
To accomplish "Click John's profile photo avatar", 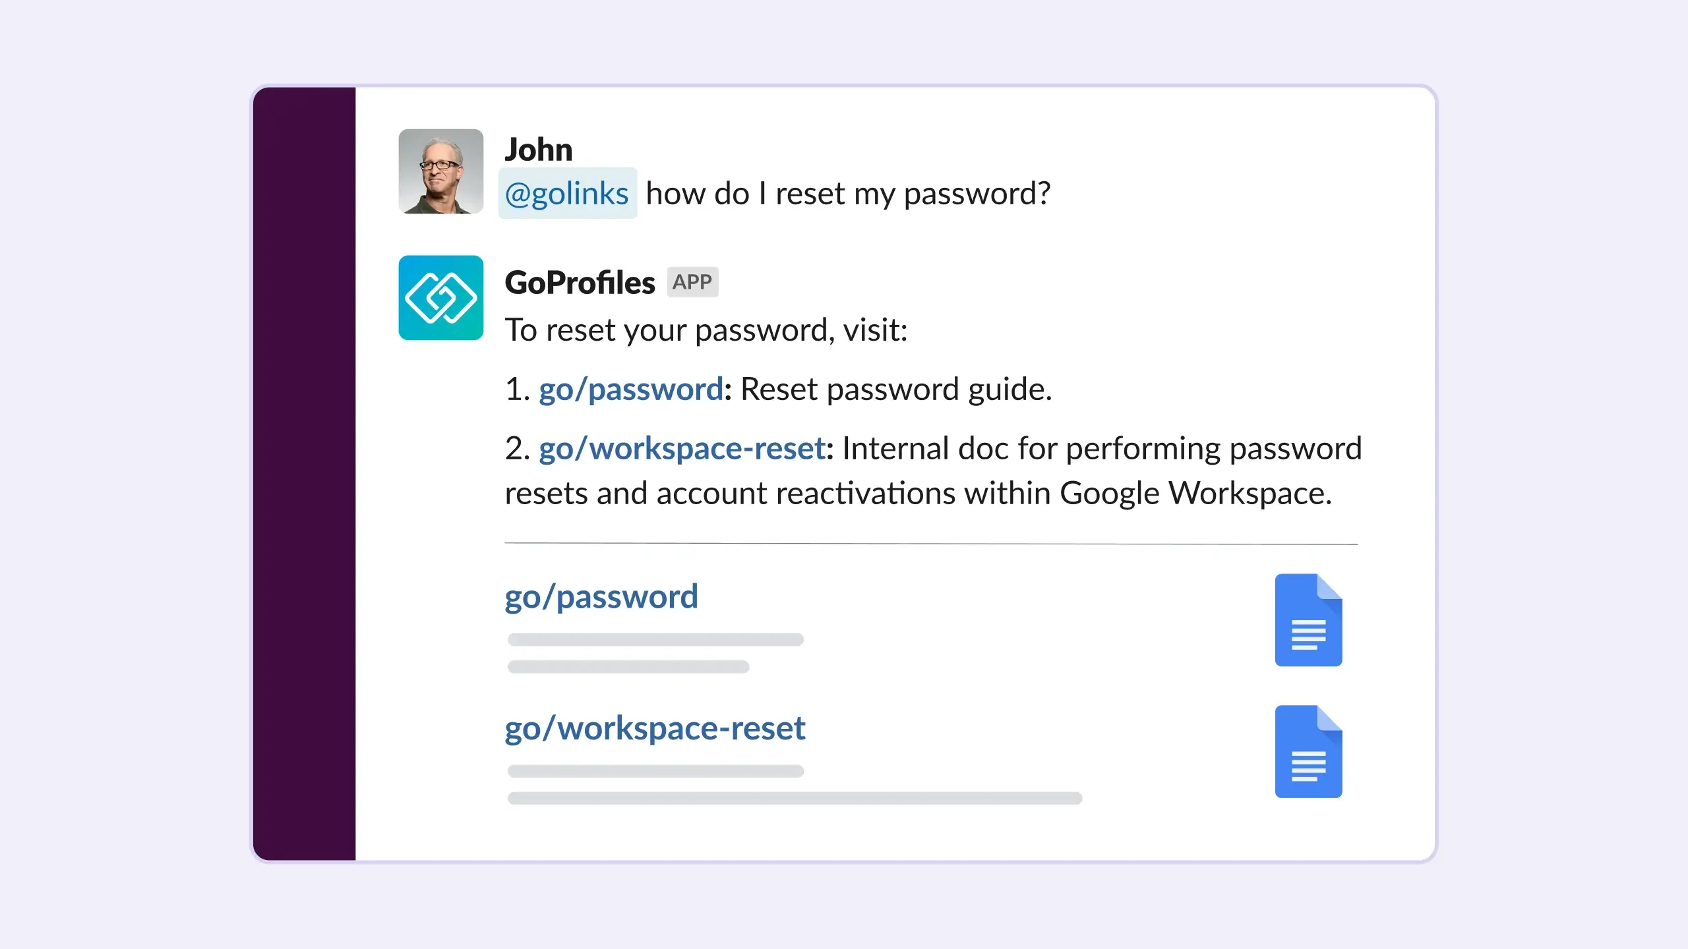I will 440,171.
